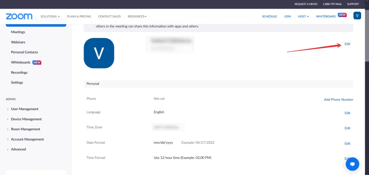369x175 pixels.
Task: Open the Support link
Action: click(353, 4)
